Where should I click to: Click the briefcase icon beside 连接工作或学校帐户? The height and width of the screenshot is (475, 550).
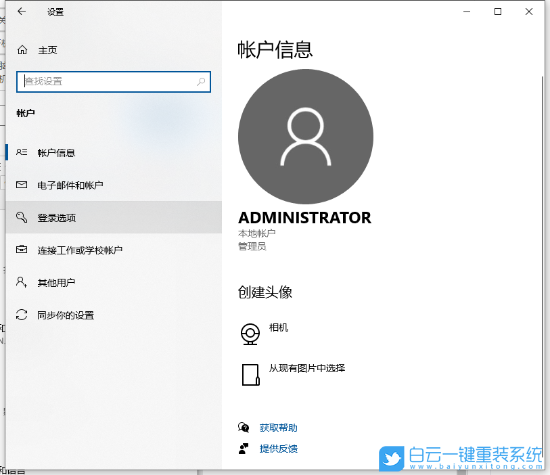21,250
